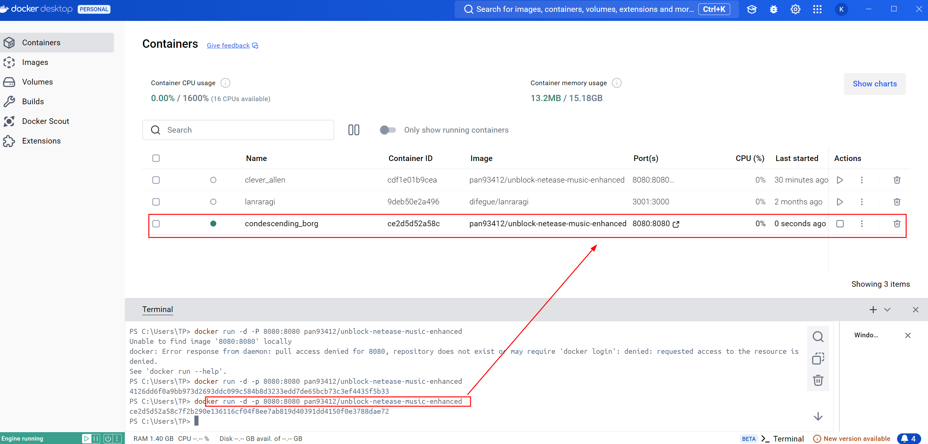Open the troubleshoot bug icon

click(774, 9)
